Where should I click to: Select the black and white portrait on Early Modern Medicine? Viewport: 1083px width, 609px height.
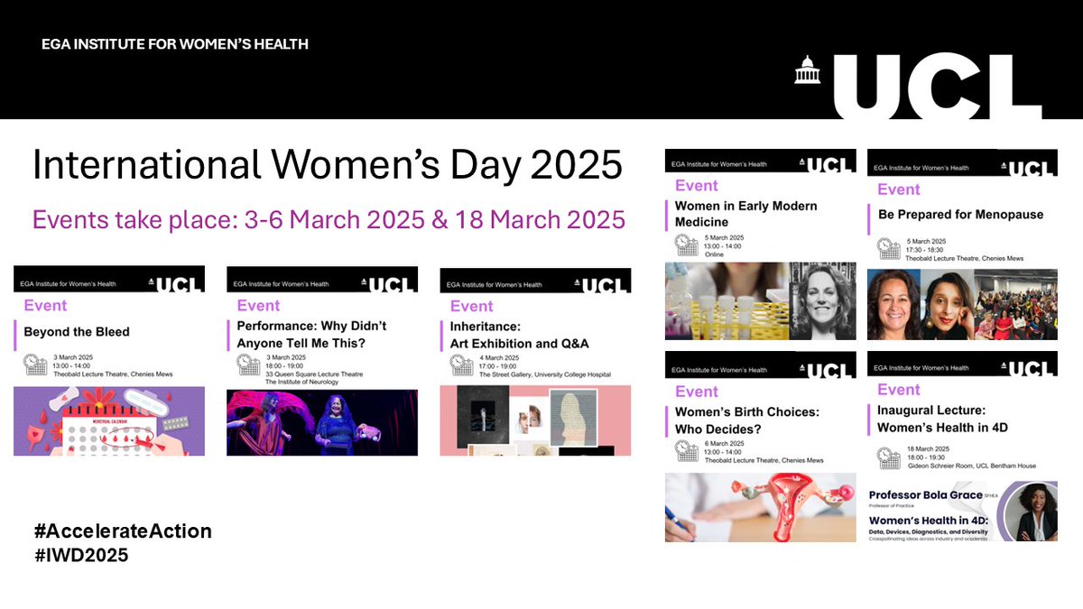822,300
